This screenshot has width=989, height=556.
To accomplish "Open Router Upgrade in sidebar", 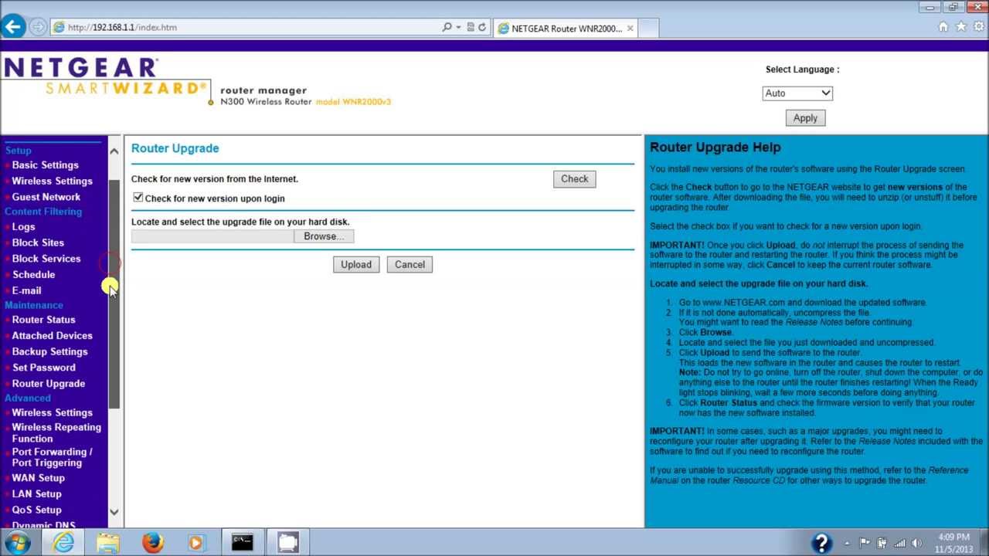I will pos(48,383).
